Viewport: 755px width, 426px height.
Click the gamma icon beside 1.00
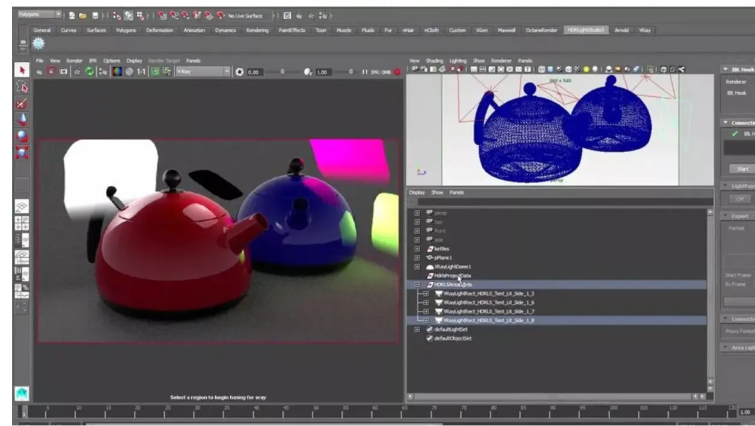308,72
